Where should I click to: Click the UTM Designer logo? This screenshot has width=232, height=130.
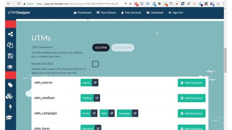(19, 13)
